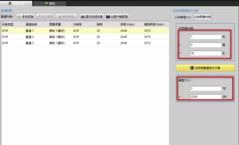
Task: Click the weeks (周) input field
Action: (205, 45)
